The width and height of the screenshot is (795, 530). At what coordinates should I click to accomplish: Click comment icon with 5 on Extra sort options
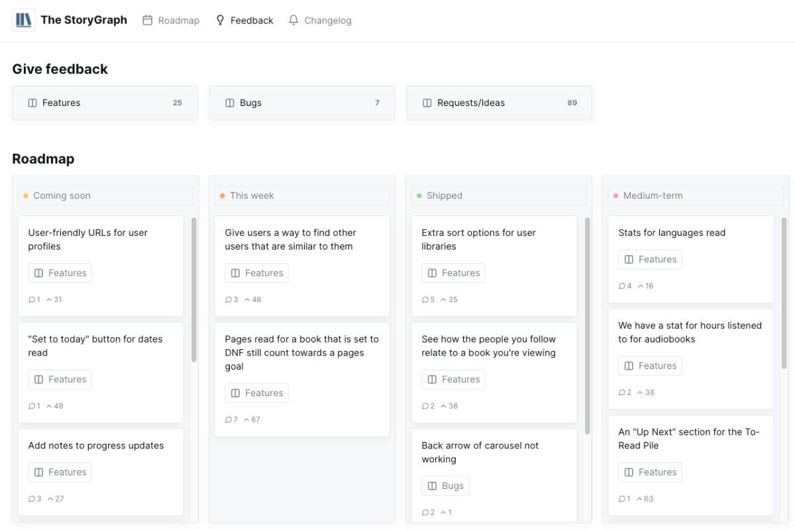point(425,299)
